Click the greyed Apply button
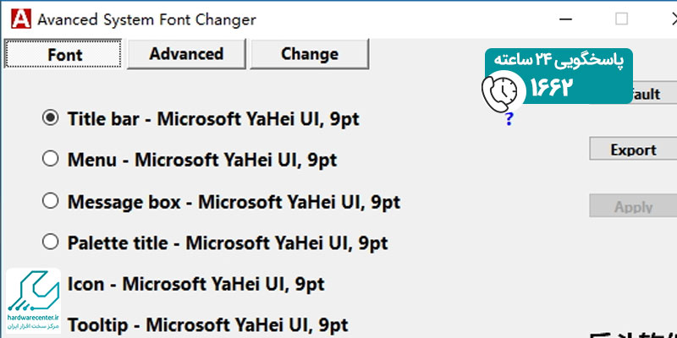The image size is (677, 338). pos(633,206)
